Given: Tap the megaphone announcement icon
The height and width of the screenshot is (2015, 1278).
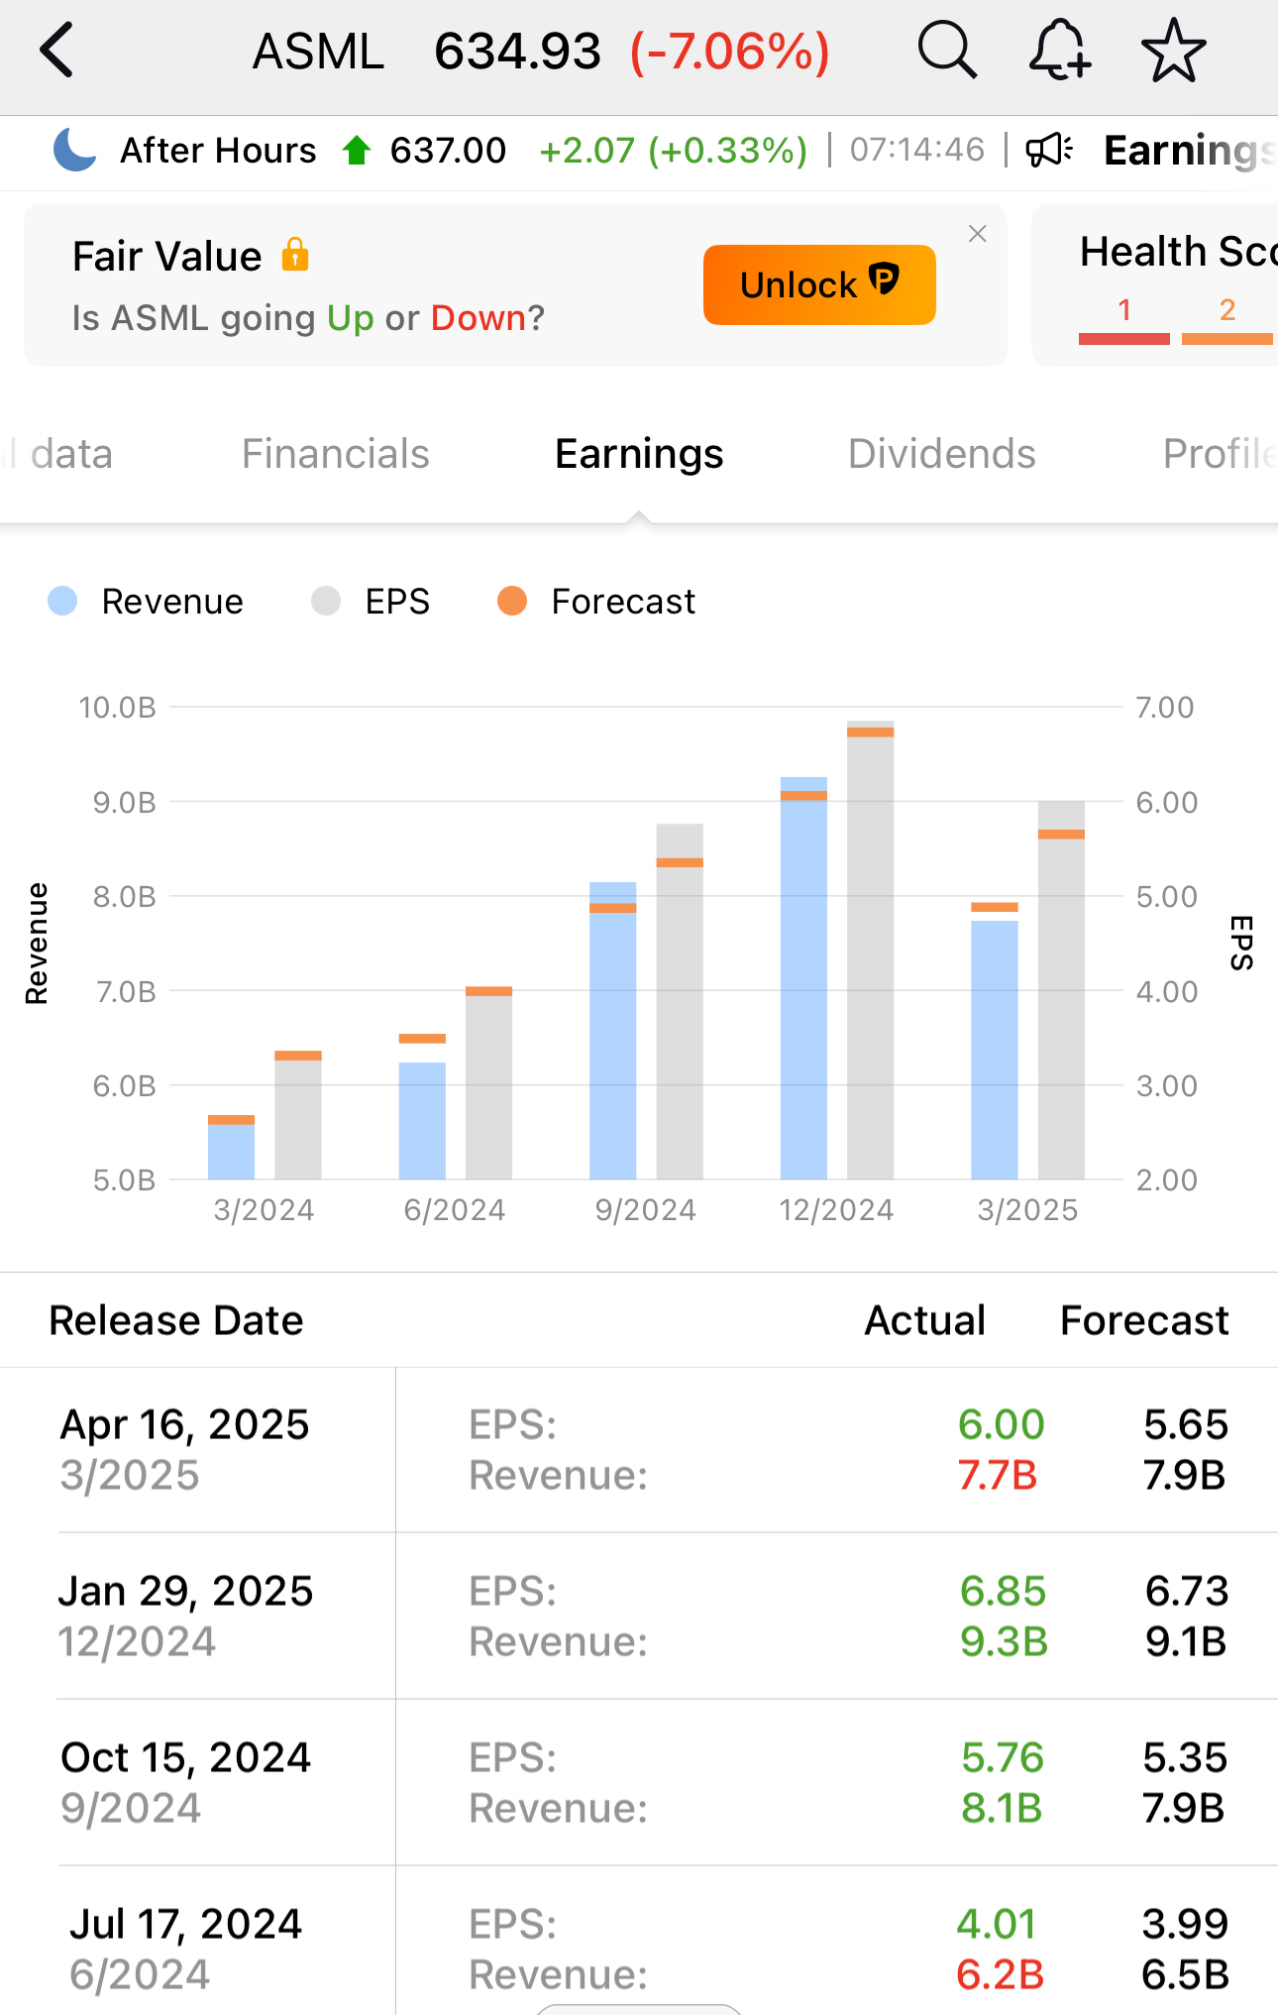Looking at the screenshot, I should (1049, 150).
